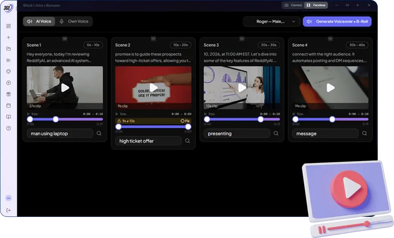Screen dimensions: 394x238
Task: Switch to Own Voice mode
Action: pos(74,21)
